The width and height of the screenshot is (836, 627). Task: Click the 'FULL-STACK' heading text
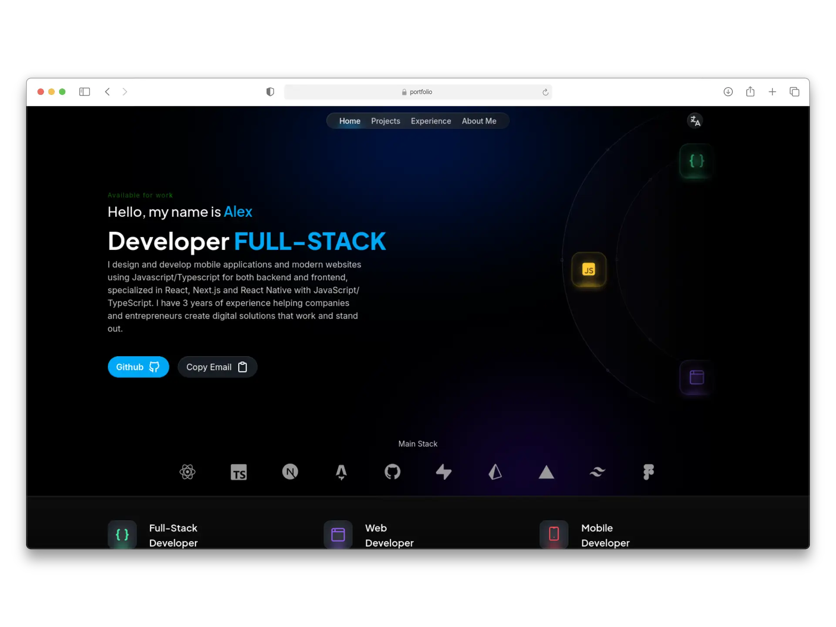pos(310,242)
